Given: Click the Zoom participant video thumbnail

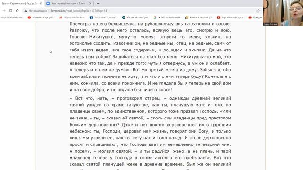Looking at the screenshot, I should (283, 13).
